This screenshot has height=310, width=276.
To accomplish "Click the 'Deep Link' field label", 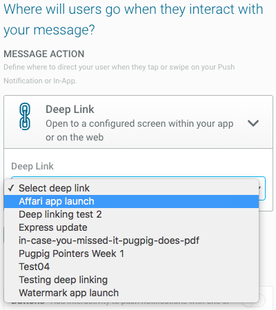I will click(x=32, y=166).
